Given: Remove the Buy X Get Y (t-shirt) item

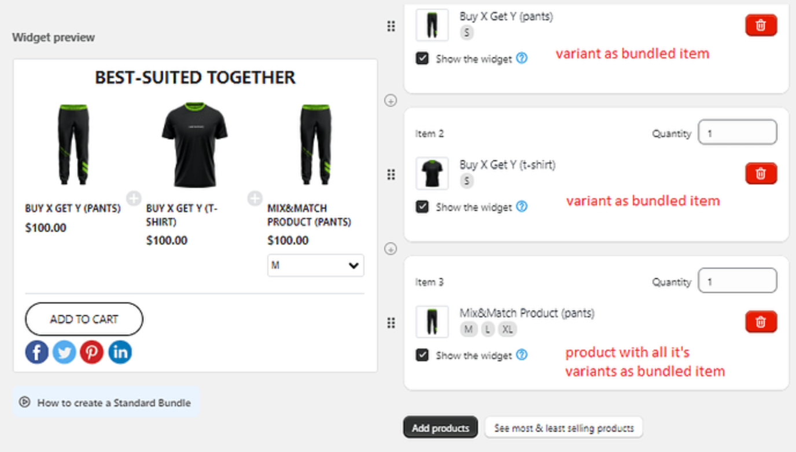Looking at the screenshot, I should click(x=761, y=173).
